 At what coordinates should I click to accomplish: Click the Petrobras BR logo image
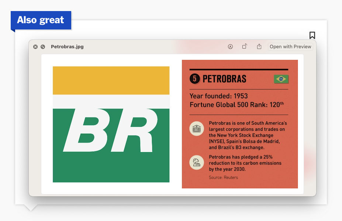pyautogui.click(x=111, y=124)
